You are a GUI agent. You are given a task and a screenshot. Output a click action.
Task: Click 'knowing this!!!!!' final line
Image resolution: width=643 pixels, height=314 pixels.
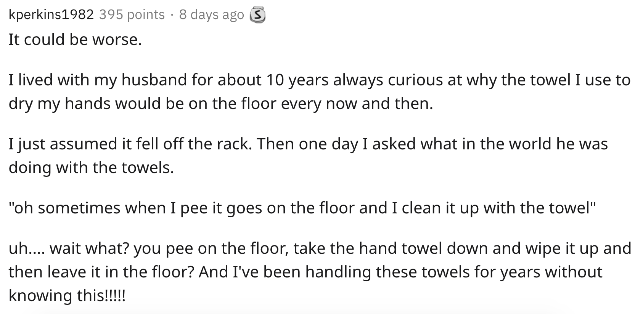tap(67, 296)
